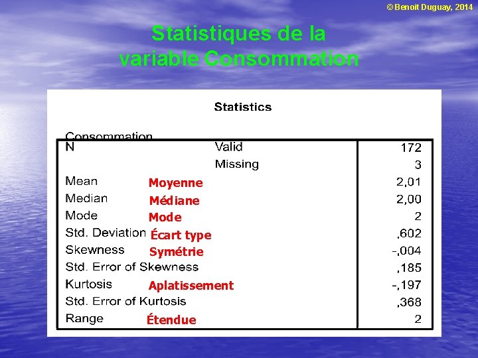Click the 'Kurtosis' row label

pos(88,284)
